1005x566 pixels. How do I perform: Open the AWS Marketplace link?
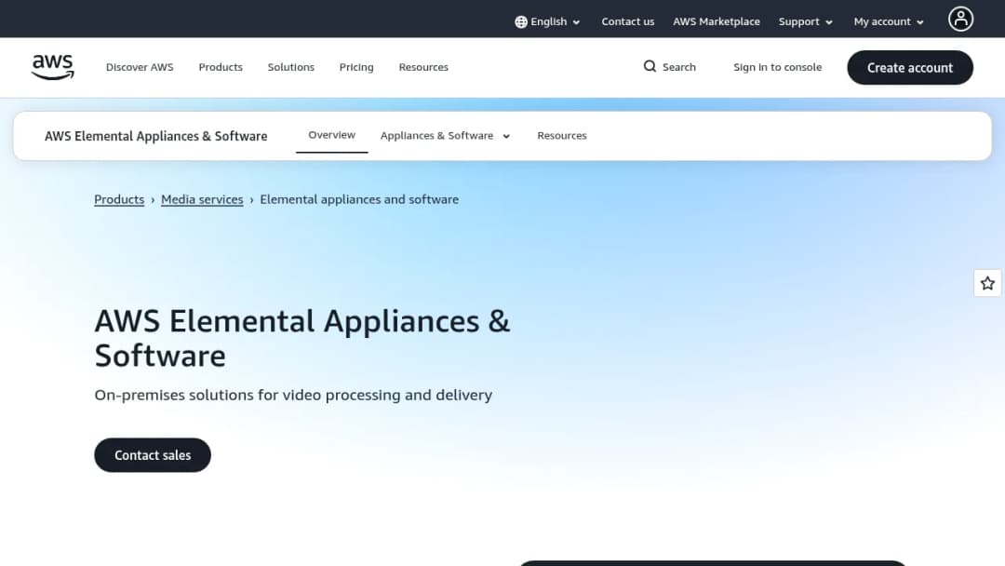click(716, 21)
